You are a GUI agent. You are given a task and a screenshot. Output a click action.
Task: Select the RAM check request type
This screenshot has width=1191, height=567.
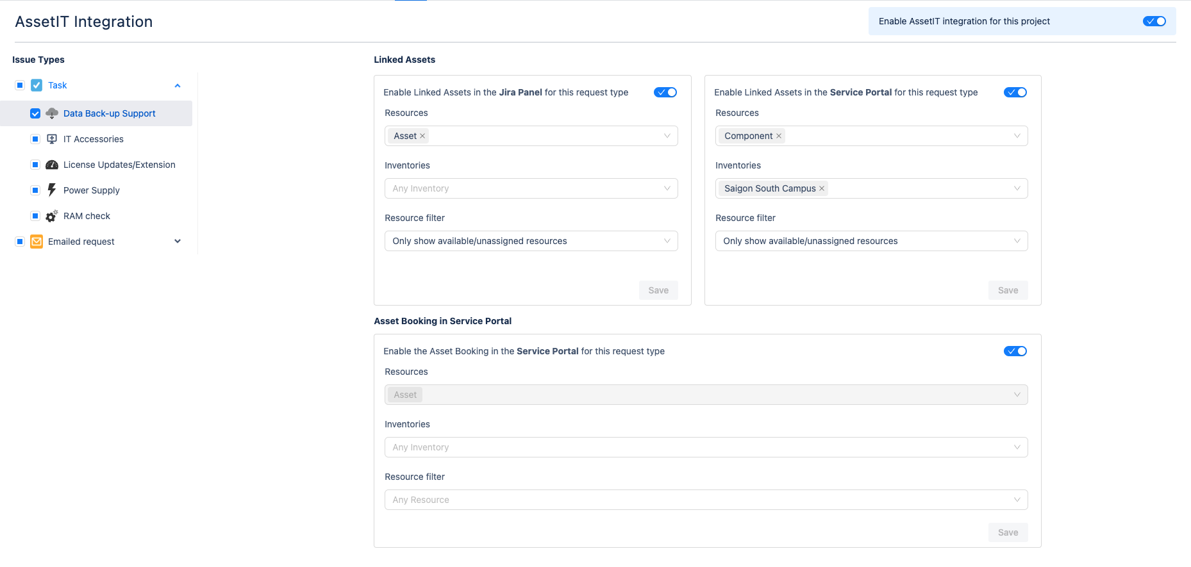87,216
